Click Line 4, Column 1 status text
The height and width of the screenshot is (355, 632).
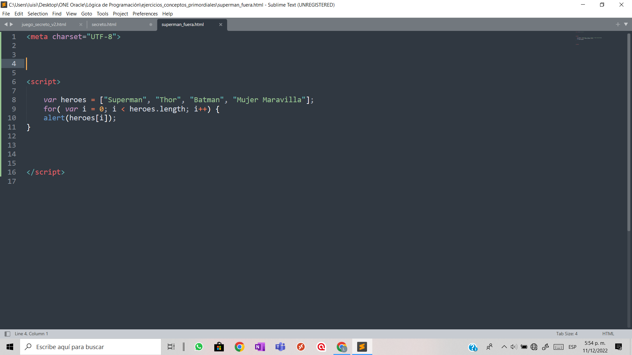[31, 334]
